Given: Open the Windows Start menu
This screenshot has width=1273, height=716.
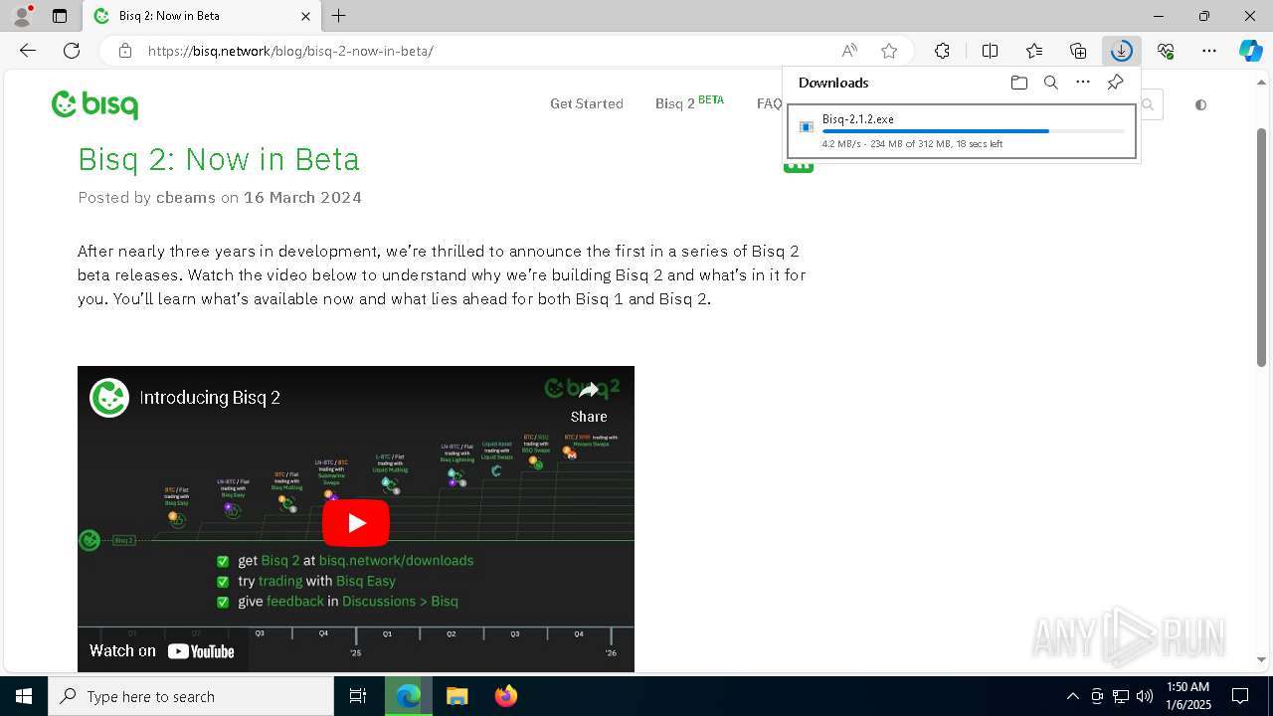Looking at the screenshot, I should tap(24, 696).
